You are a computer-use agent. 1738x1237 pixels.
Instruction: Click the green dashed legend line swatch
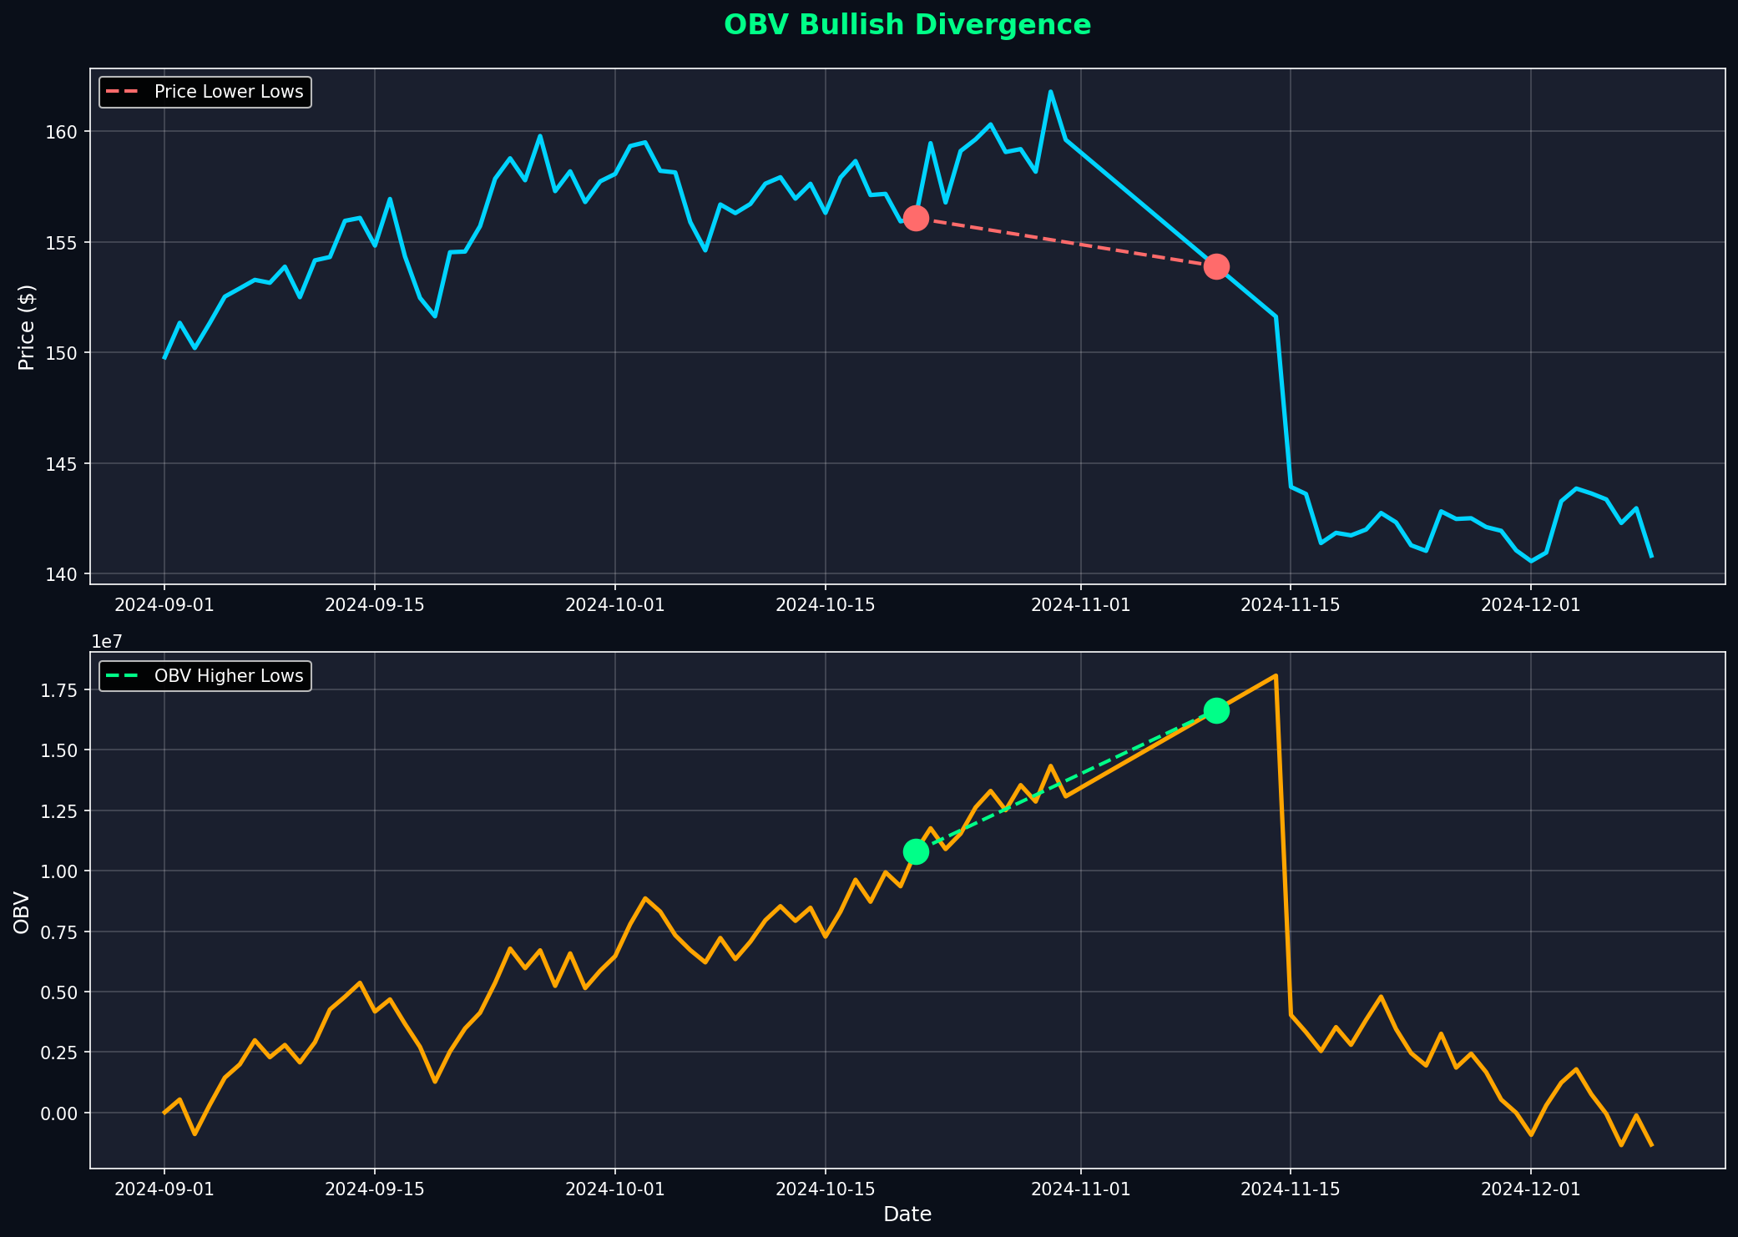pyautogui.click(x=122, y=676)
